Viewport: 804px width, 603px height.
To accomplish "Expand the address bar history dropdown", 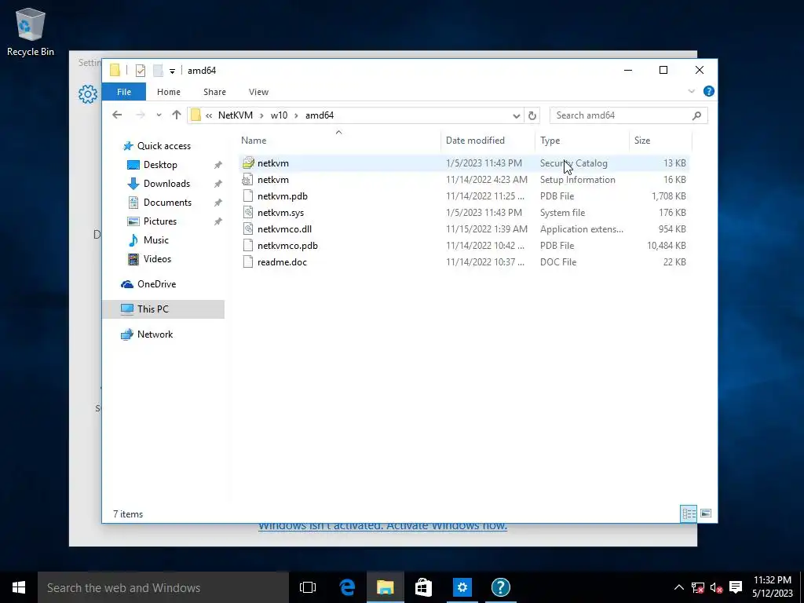I will click(x=517, y=116).
